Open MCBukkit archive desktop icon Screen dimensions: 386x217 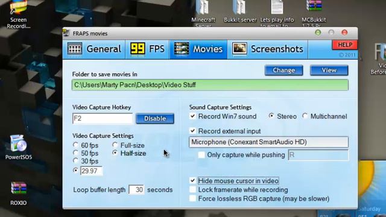pos(314,13)
